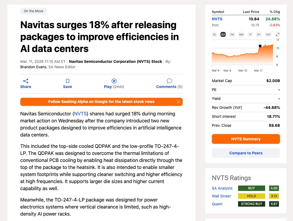Switch chart to 10Y range
Image resolution: width=293 pixels, height=221 pixels.
[268, 34]
